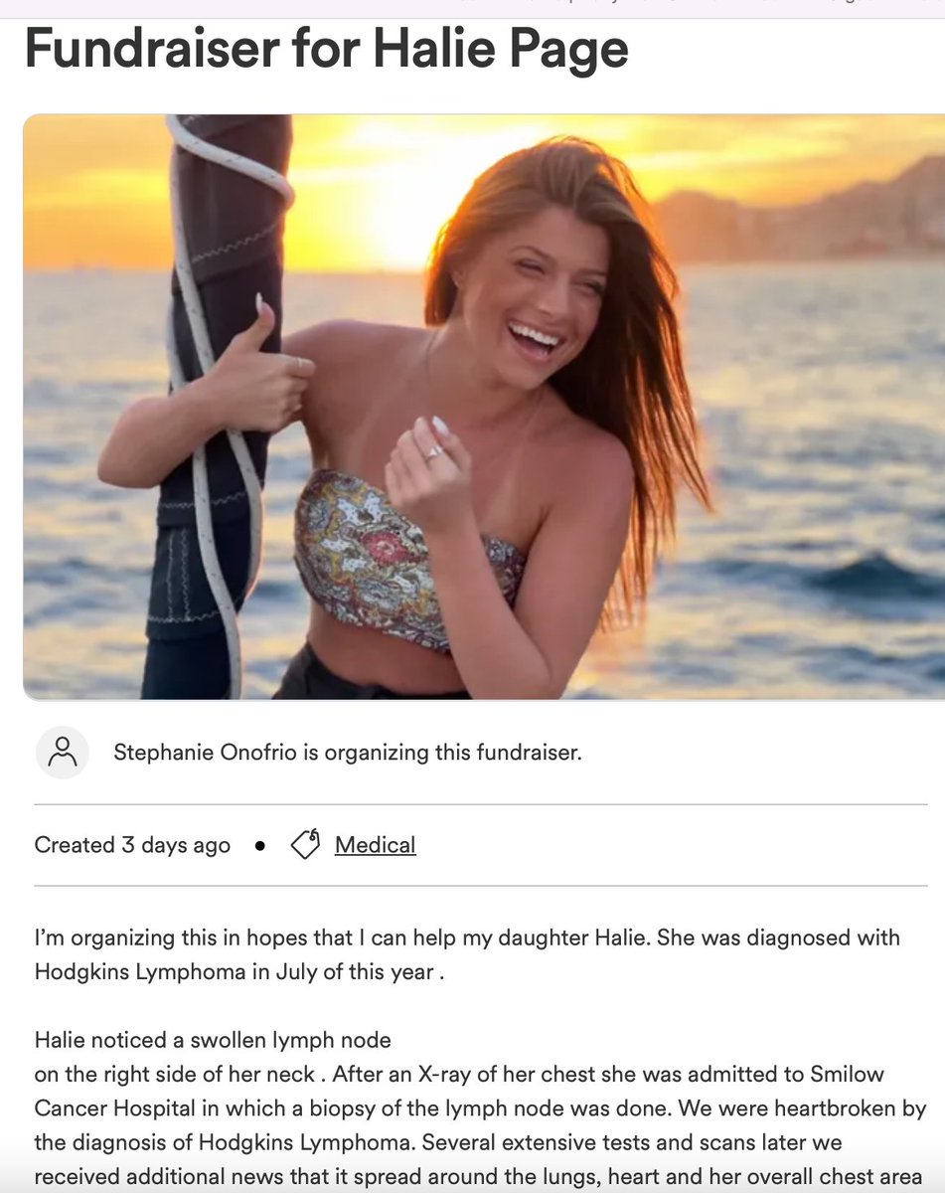The height and width of the screenshot is (1193, 945).
Task: Open the fundraiser sunset cover photo
Action: [x=484, y=407]
